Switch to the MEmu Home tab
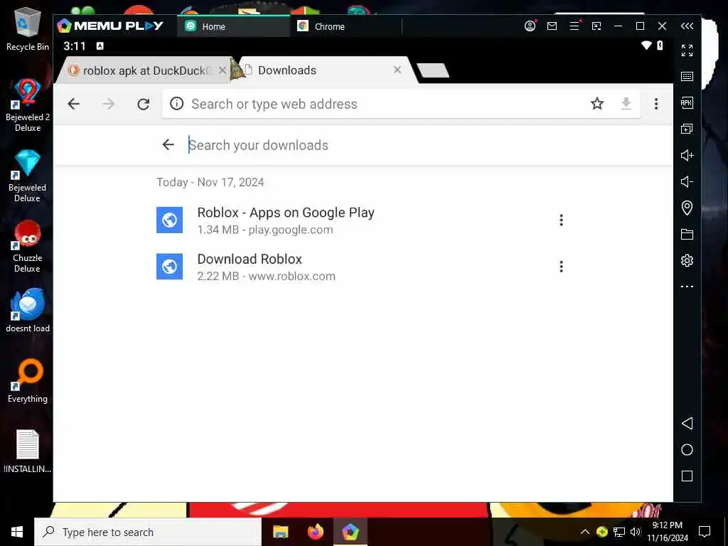 point(233,26)
